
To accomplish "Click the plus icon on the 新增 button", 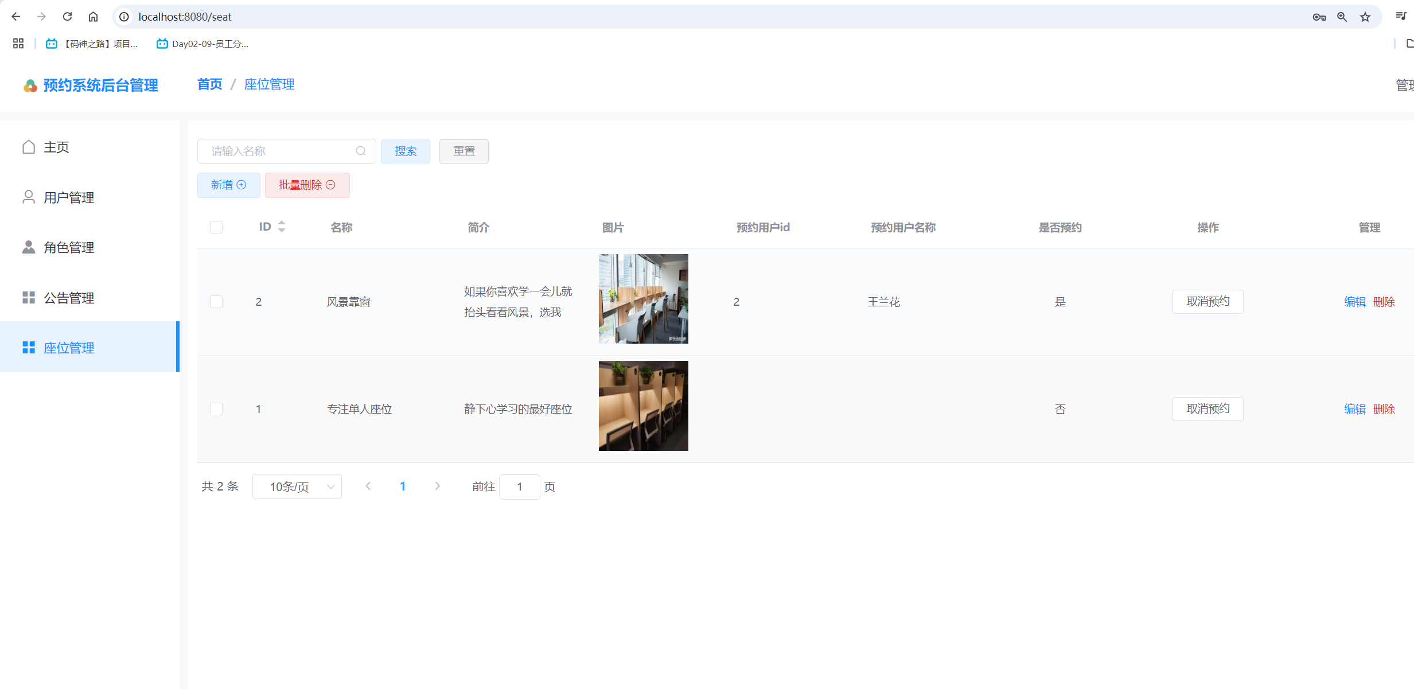I will [x=241, y=185].
